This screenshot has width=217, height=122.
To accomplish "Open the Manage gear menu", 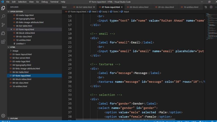I will pos(3,116).
